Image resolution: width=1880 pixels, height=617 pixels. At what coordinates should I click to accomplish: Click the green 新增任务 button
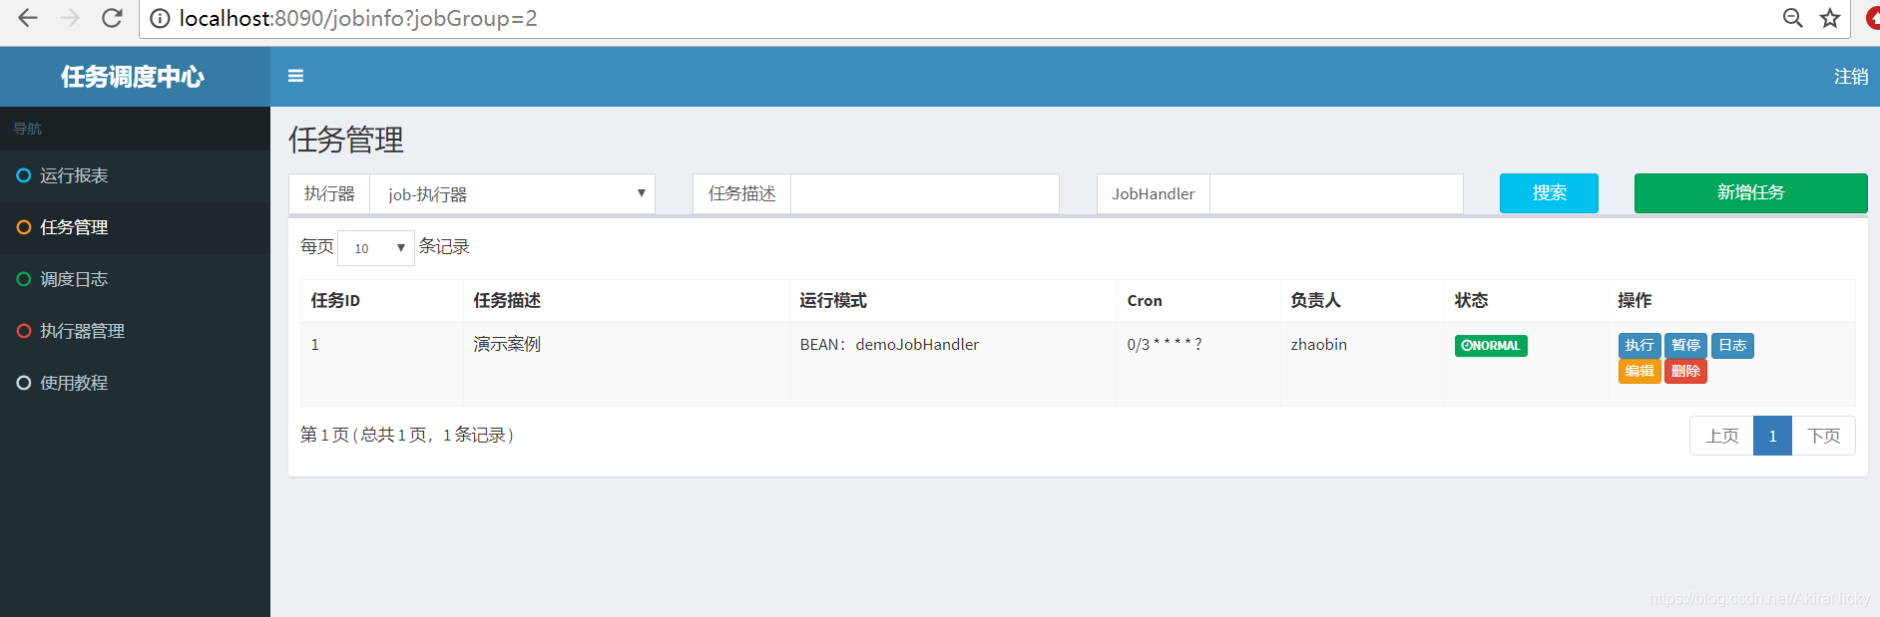(1750, 193)
